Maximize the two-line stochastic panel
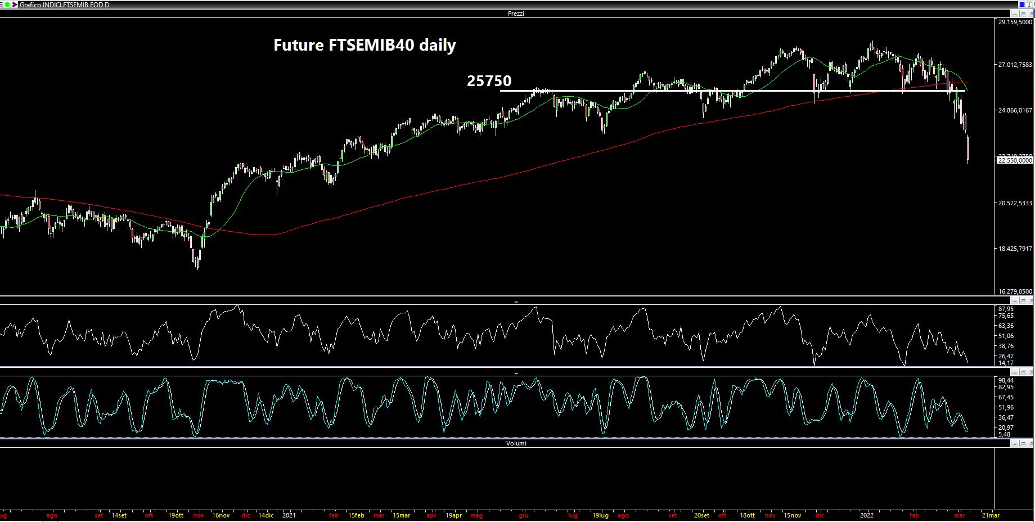 [x=1022, y=372]
